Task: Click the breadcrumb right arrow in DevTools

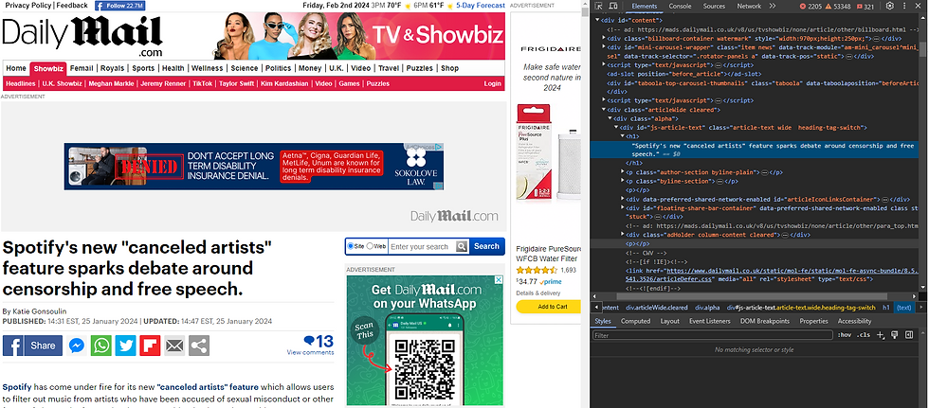Action: [921, 308]
